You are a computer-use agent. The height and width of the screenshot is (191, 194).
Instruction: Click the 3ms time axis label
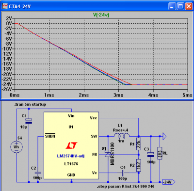[x=118, y=95]
